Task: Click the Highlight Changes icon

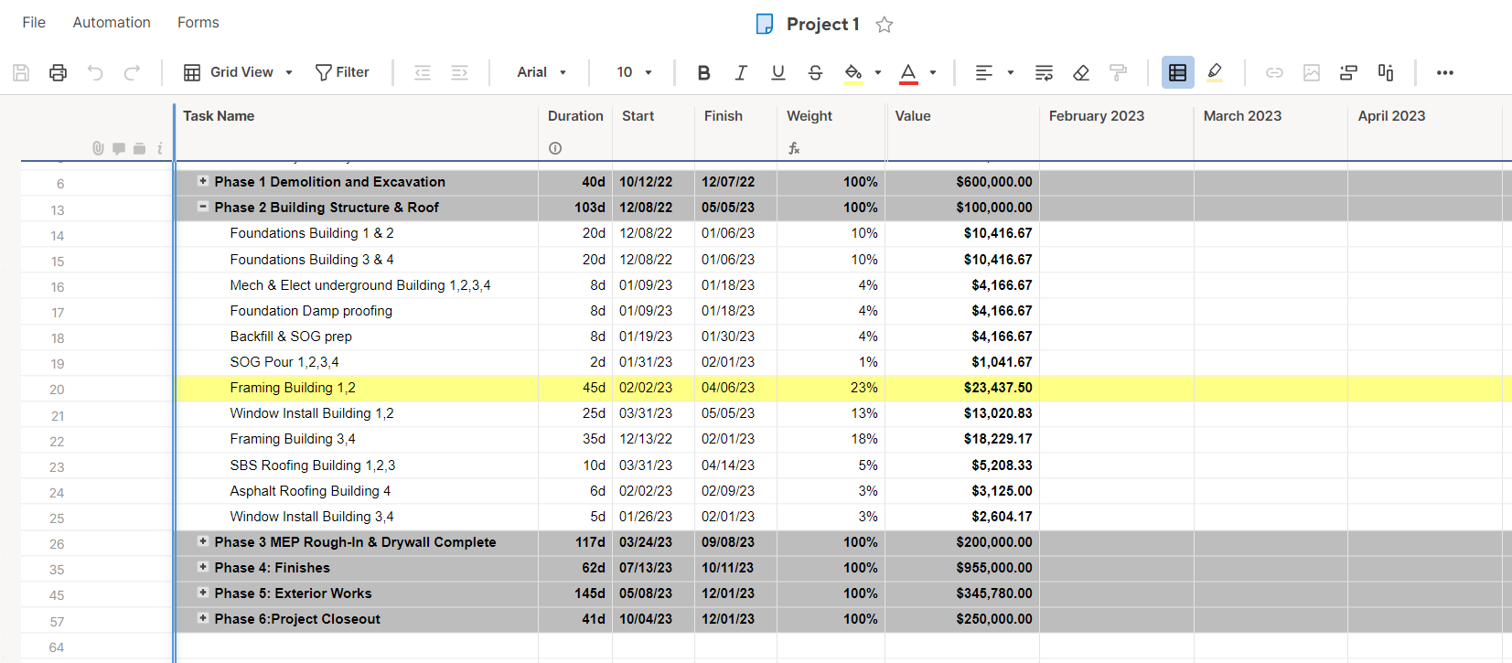Action: (1215, 72)
